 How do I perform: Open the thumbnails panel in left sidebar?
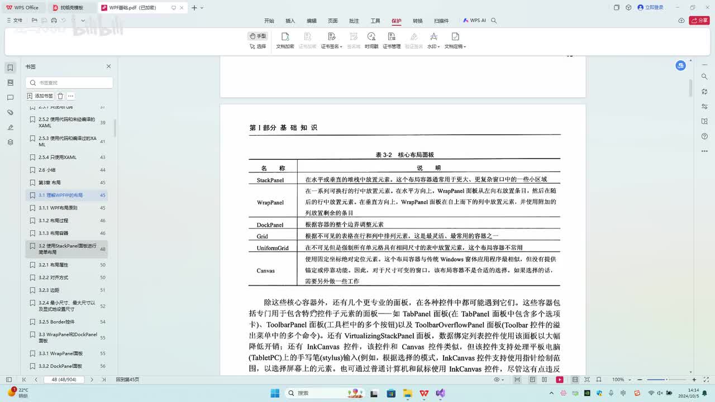pyautogui.click(x=10, y=83)
